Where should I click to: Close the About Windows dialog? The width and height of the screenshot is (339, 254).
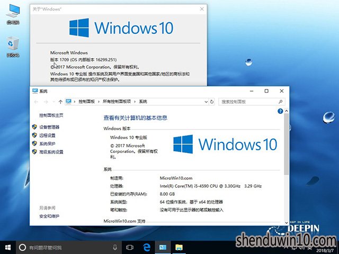[x=202, y=9]
